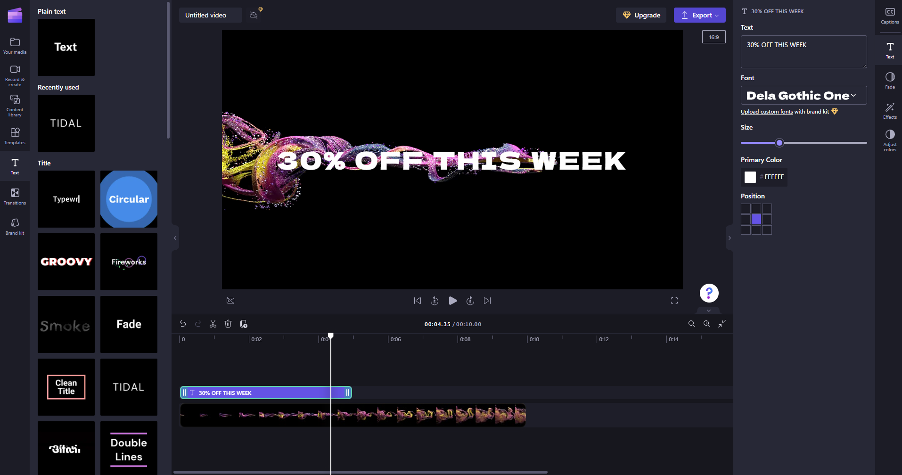Screen dimensions: 902x475
Task: Enable bottom-center text position
Action: 756,230
